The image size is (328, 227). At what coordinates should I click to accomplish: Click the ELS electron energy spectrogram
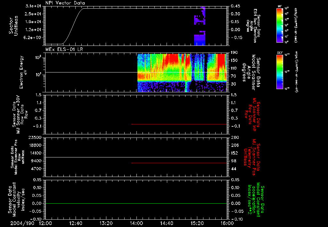(182, 73)
